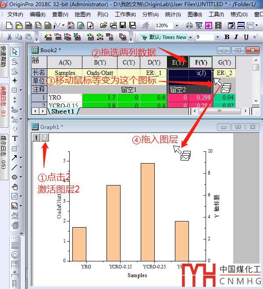263x289 pixels.
Task: Open a project with the folder icon
Action: point(104,25)
